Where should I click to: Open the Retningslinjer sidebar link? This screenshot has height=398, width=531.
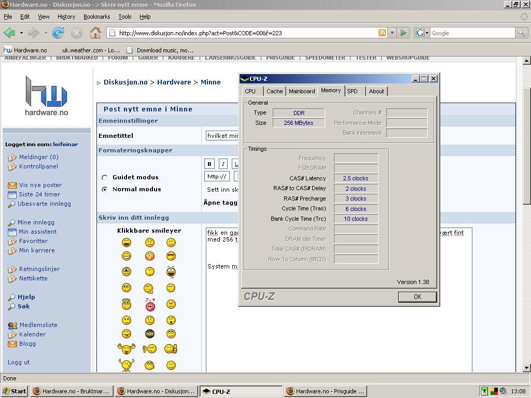click(x=39, y=269)
